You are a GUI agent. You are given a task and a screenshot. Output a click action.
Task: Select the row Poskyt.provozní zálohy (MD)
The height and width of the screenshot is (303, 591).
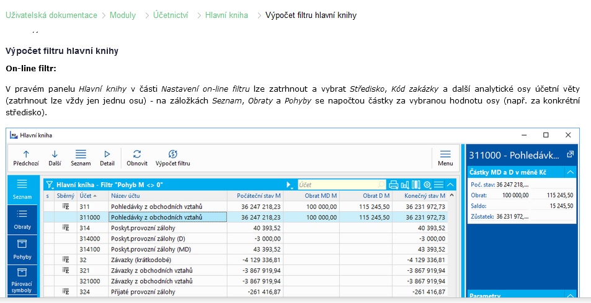tap(246, 249)
